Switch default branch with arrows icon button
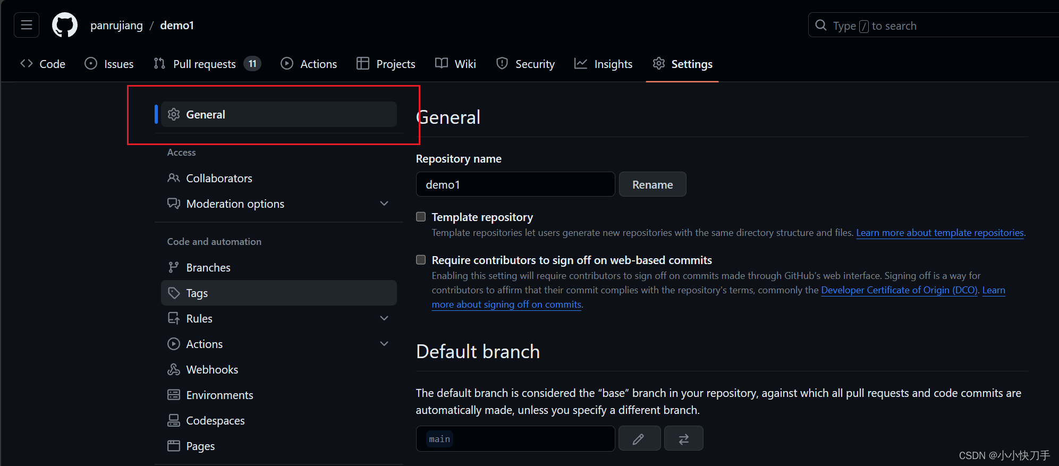The width and height of the screenshot is (1059, 466). click(x=684, y=438)
